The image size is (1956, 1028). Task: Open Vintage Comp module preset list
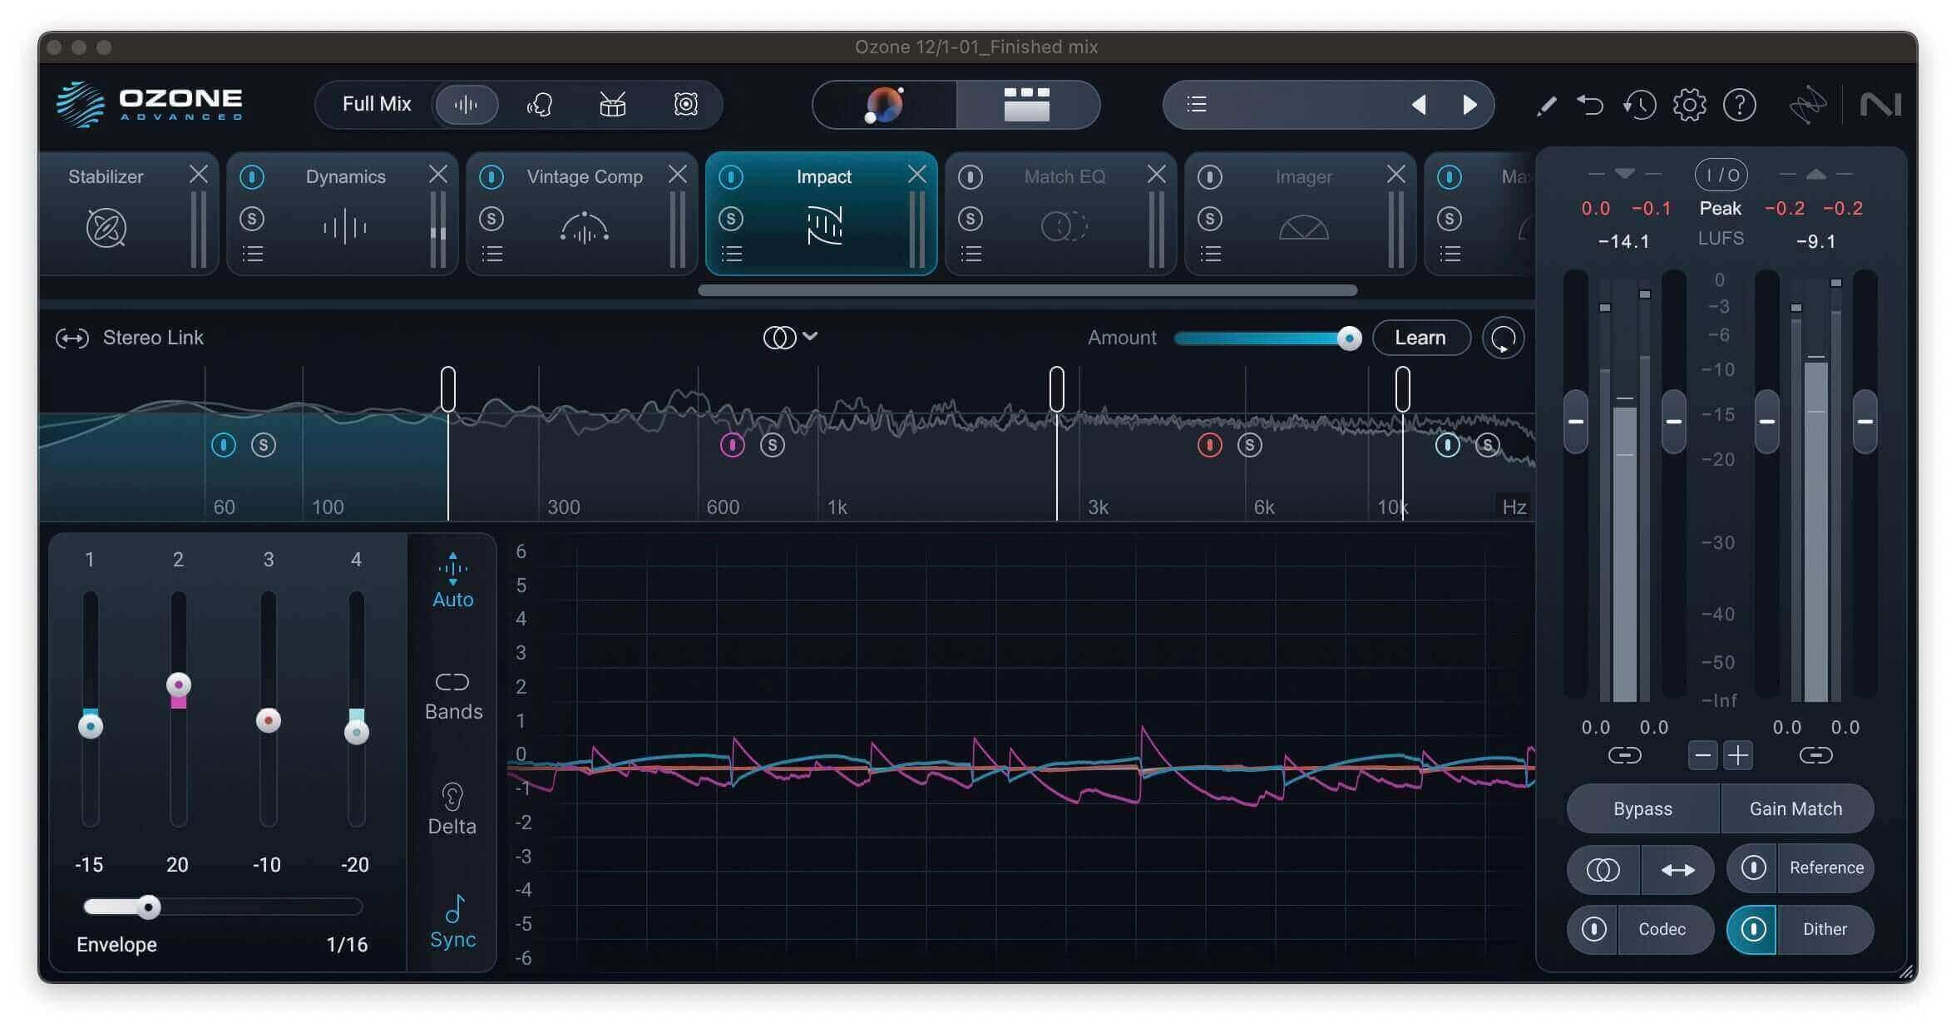click(x=492, y=254)
